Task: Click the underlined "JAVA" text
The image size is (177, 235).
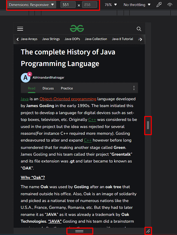Action: [55, 221]
